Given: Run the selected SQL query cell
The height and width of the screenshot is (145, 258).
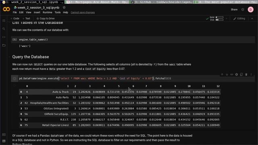Looking at the screenshot, I should tap(15, 79).
